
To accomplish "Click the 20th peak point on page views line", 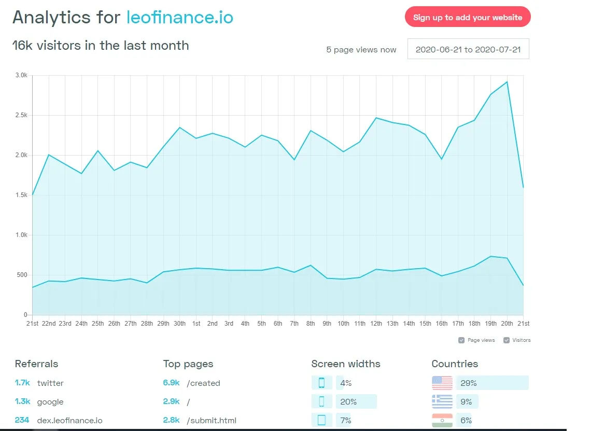I will pos(507,81).
